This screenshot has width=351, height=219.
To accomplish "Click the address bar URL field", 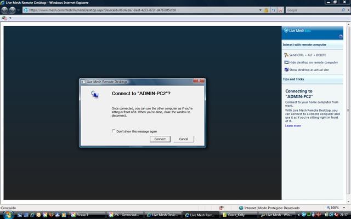I will pos(137,10).
